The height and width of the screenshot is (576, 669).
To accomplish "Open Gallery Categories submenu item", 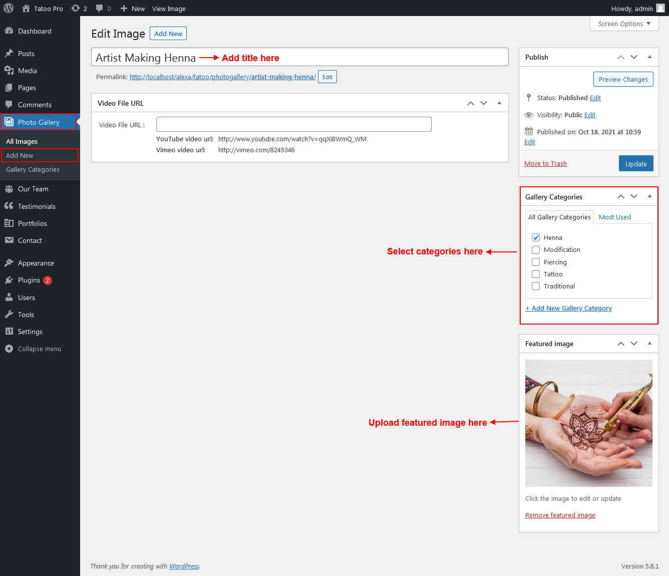I will coord(33,169).
